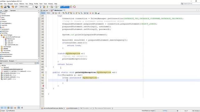Switch to the Files panel tab
Screen dimensions: 200x112
[6, 11]
